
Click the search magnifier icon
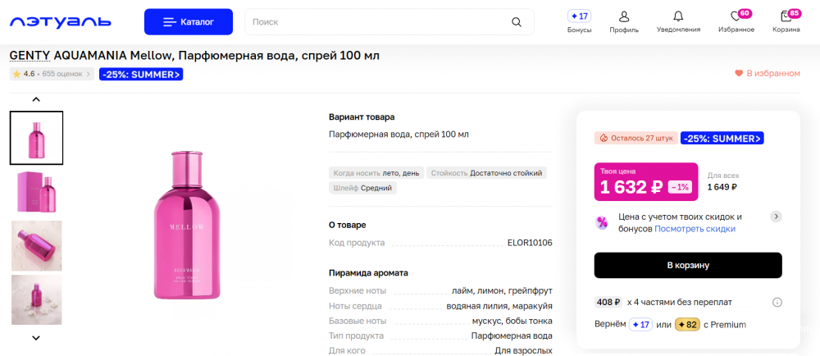[517, 22]
